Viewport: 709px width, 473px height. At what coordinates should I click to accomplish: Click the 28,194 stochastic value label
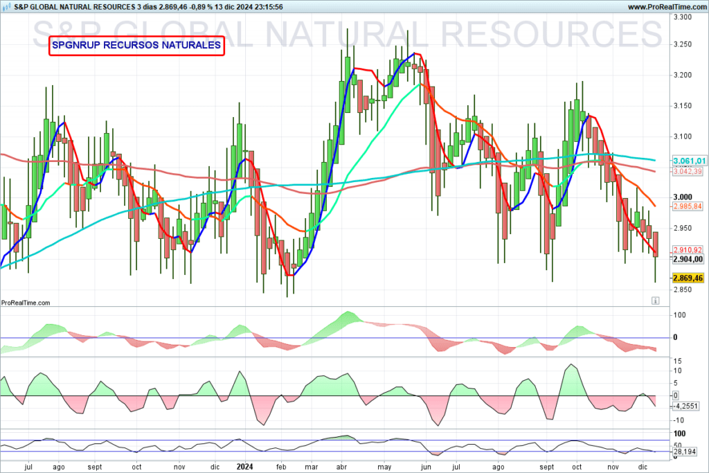(685, 452)
